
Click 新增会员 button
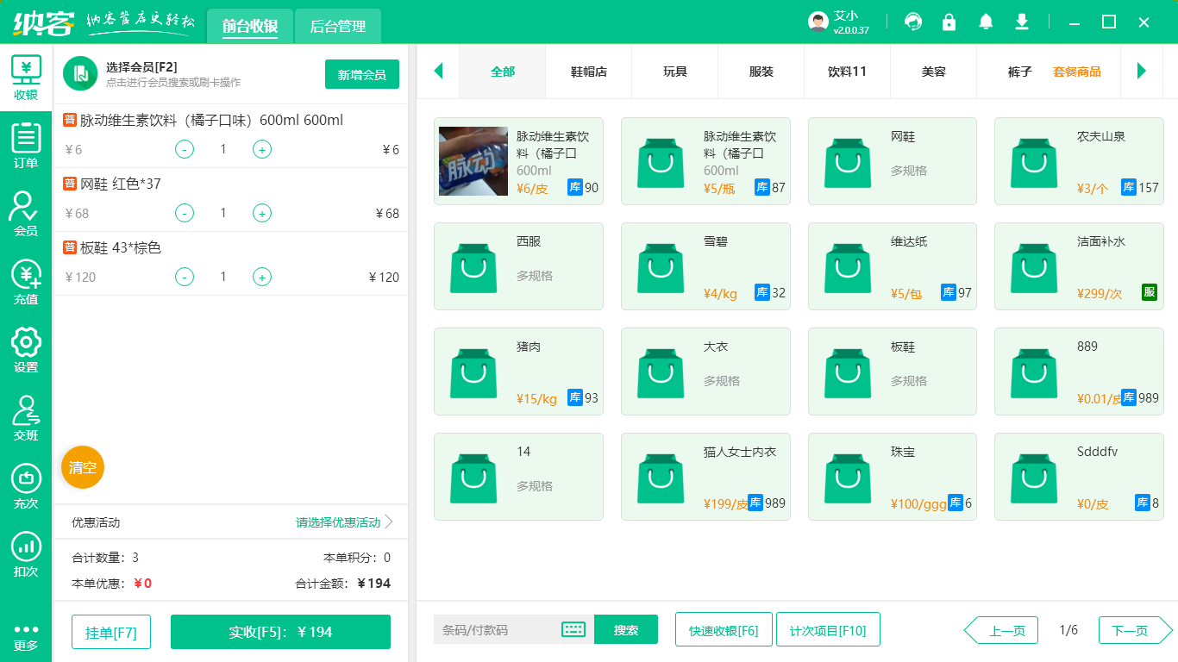pyautogui.click(x=362, y=74)
